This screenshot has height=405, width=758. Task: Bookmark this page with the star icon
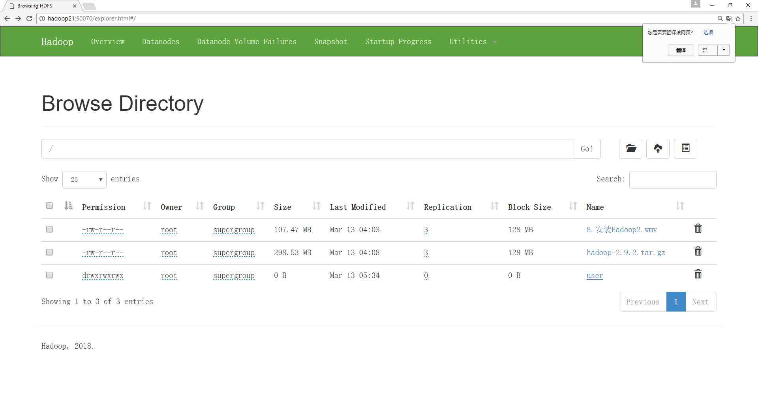738,19
